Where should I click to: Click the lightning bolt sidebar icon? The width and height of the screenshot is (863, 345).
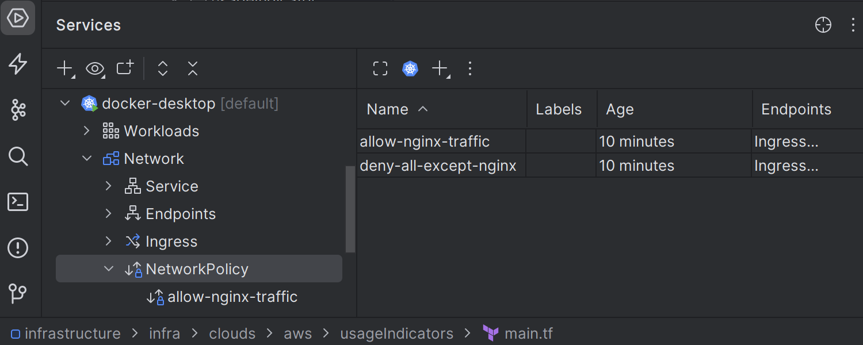pyautogui.click(x=18, y=64)
